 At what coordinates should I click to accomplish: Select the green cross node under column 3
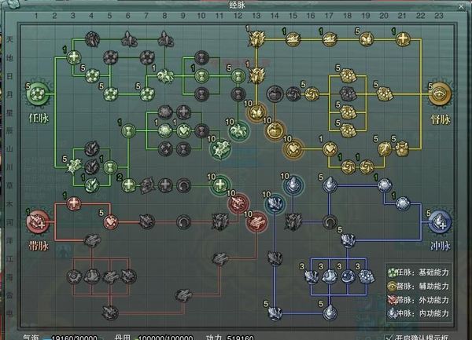tap(75, 57)
